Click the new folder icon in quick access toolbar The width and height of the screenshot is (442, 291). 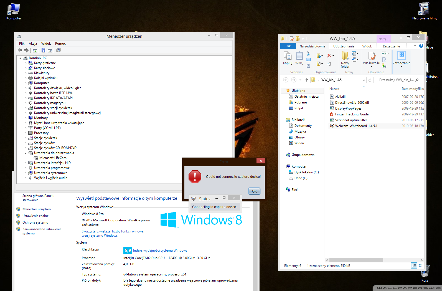[298, 39]
